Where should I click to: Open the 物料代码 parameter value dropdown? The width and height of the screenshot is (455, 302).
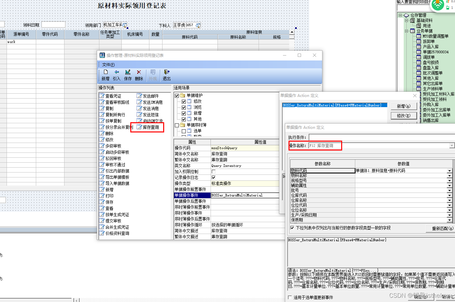tap(449, 171)
